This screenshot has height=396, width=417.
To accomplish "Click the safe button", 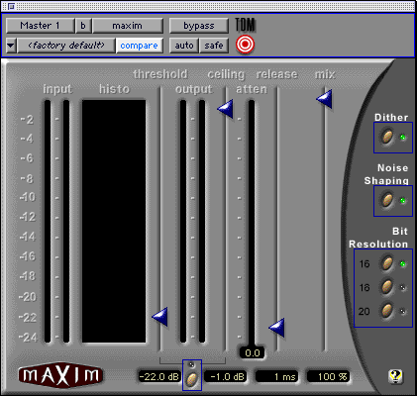I will pyautogui.click(x=214, y=46).
